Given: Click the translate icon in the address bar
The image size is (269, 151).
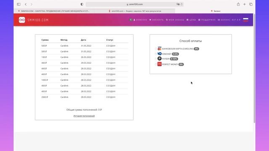Looking at the screenshot, I should [178, 4].
